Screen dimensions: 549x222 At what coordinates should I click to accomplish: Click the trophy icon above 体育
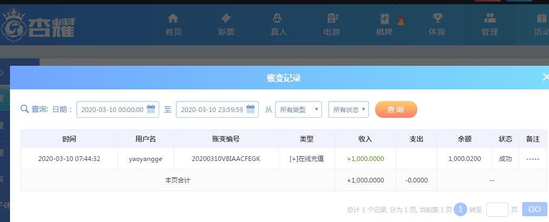tap(437, 18)
